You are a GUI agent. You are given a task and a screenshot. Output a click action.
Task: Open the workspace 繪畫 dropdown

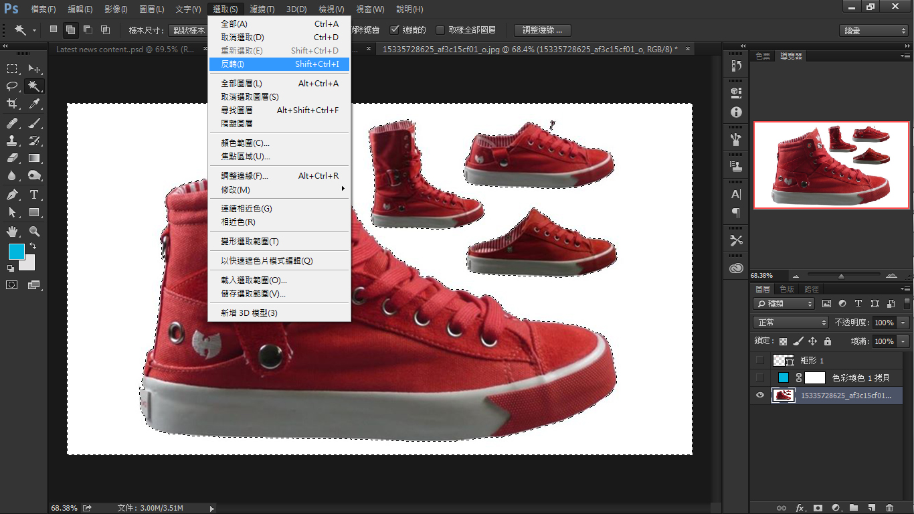tap(874, 31)
